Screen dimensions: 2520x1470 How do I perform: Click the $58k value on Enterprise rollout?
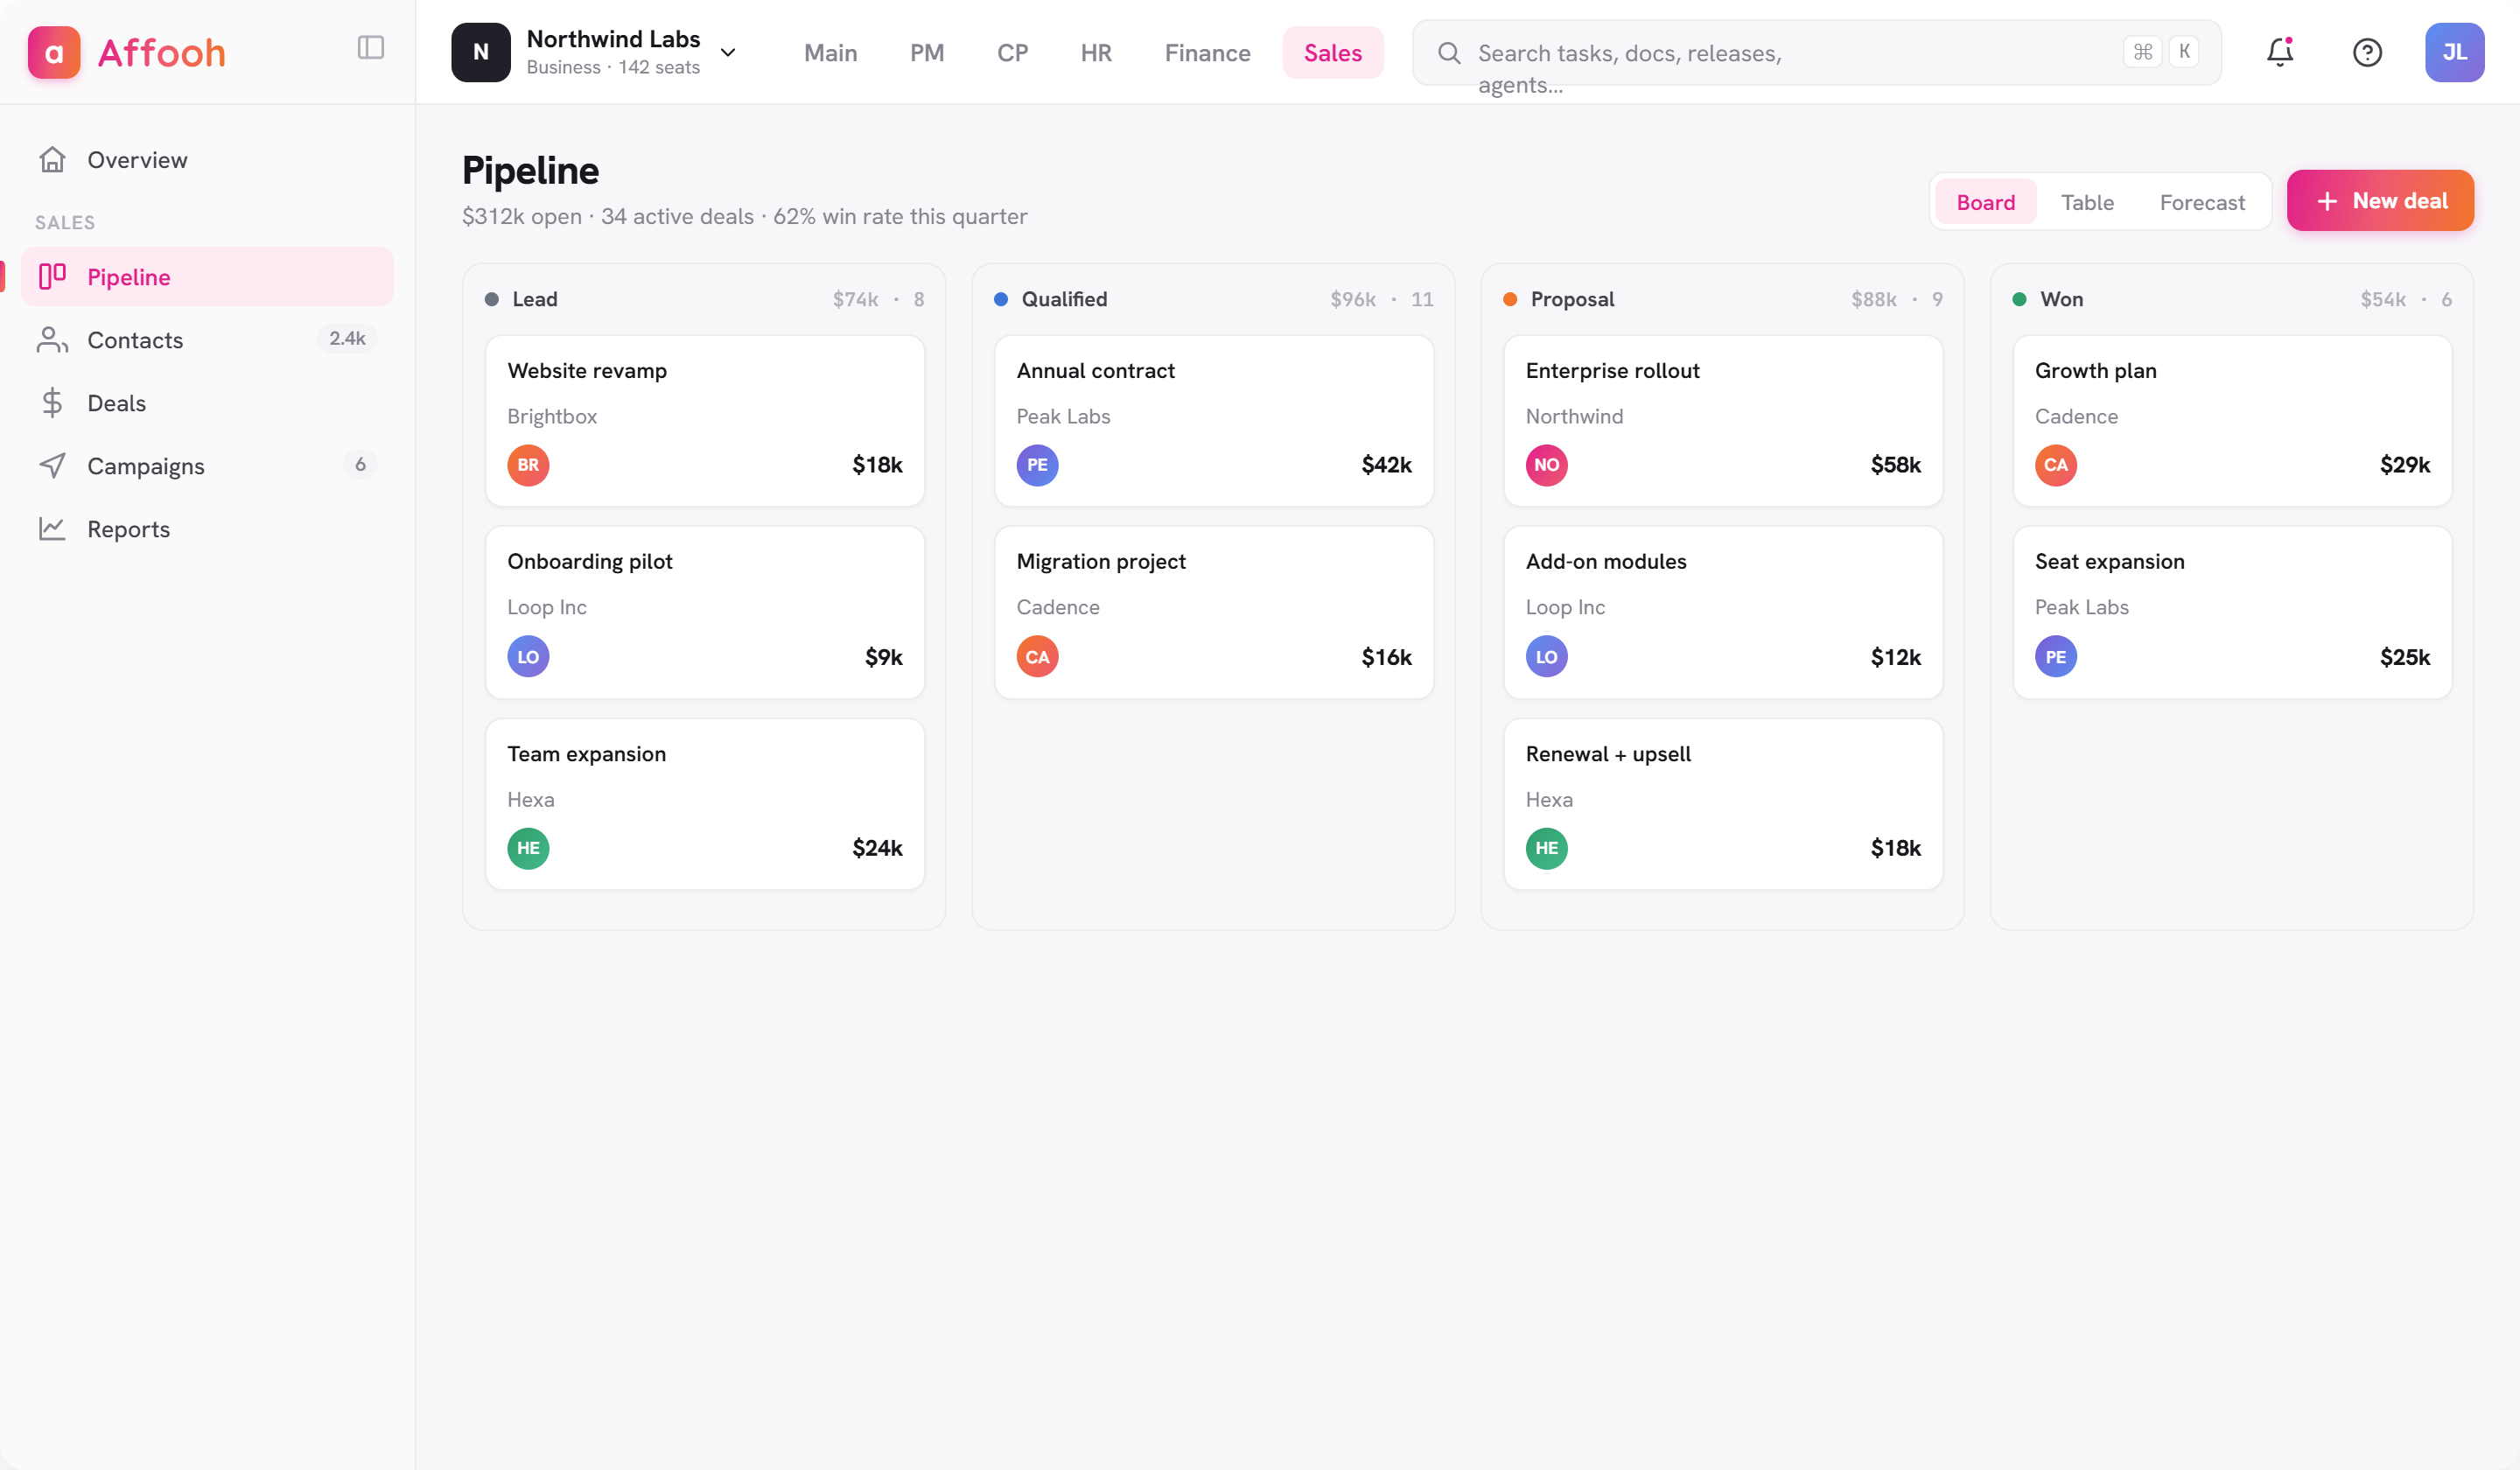coord(1895,465)
